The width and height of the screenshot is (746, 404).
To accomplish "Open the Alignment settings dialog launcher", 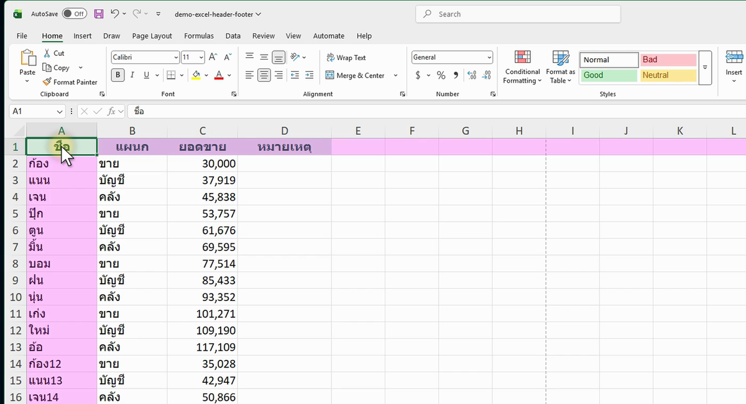I will click(403, 94).
